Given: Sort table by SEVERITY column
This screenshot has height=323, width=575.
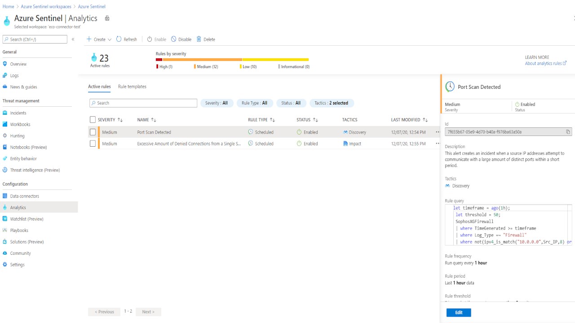Looking at the screenshot, I should coord(110,120).
